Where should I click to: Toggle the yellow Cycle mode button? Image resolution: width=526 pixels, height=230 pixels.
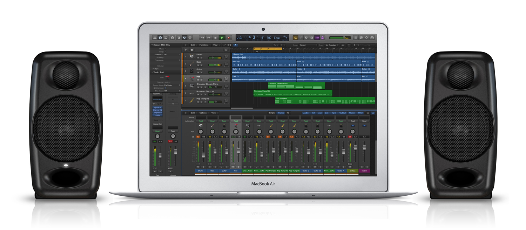pos(295,37)
